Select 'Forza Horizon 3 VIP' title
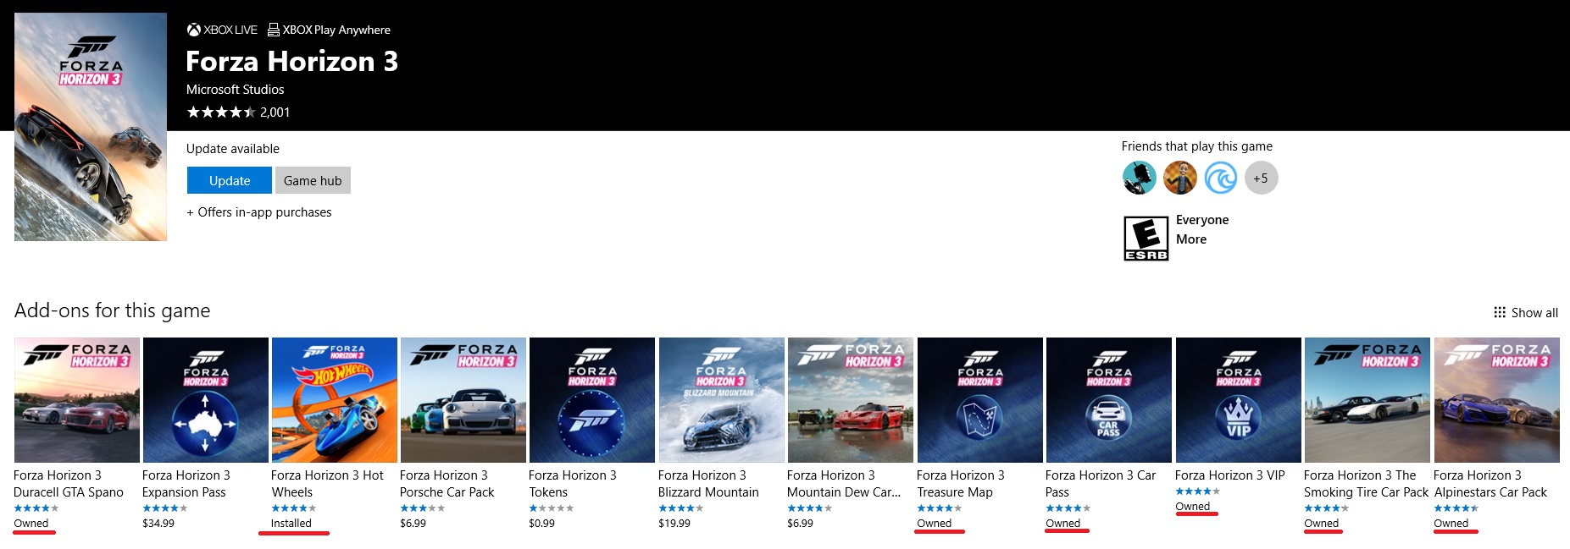Screen dimensions: 1570x549 pos(1230,475)
